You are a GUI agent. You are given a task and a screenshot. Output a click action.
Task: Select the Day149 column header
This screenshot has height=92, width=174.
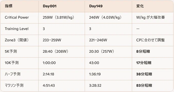(96, 6)
